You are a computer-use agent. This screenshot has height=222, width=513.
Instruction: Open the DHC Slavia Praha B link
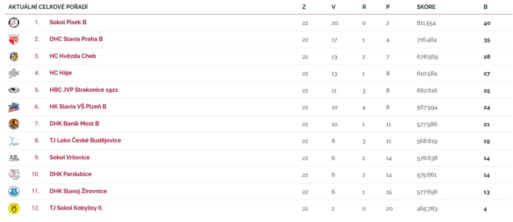click(x=76, y=39)
